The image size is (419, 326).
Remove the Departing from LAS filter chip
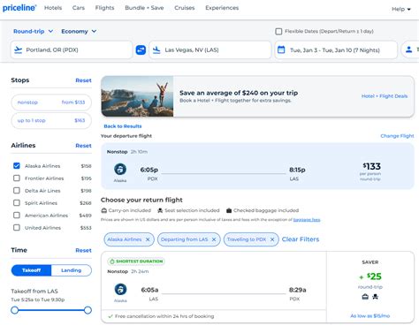click(214, 239)
